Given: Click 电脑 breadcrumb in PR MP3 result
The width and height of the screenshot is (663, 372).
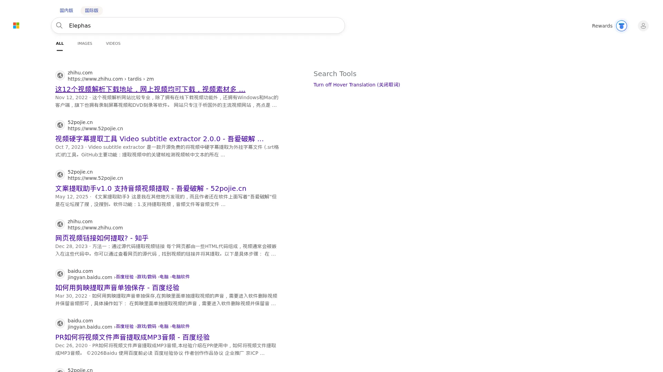Looking at the screenshot, I should 164,327.
